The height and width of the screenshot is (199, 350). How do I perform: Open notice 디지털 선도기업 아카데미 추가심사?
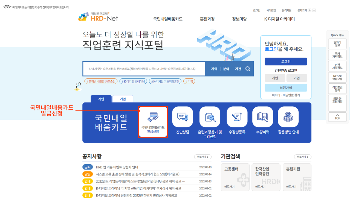(x=138, y=188)
